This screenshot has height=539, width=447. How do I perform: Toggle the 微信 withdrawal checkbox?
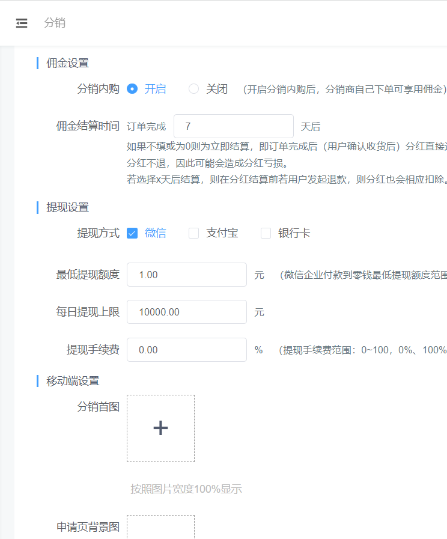pos(132,233)
